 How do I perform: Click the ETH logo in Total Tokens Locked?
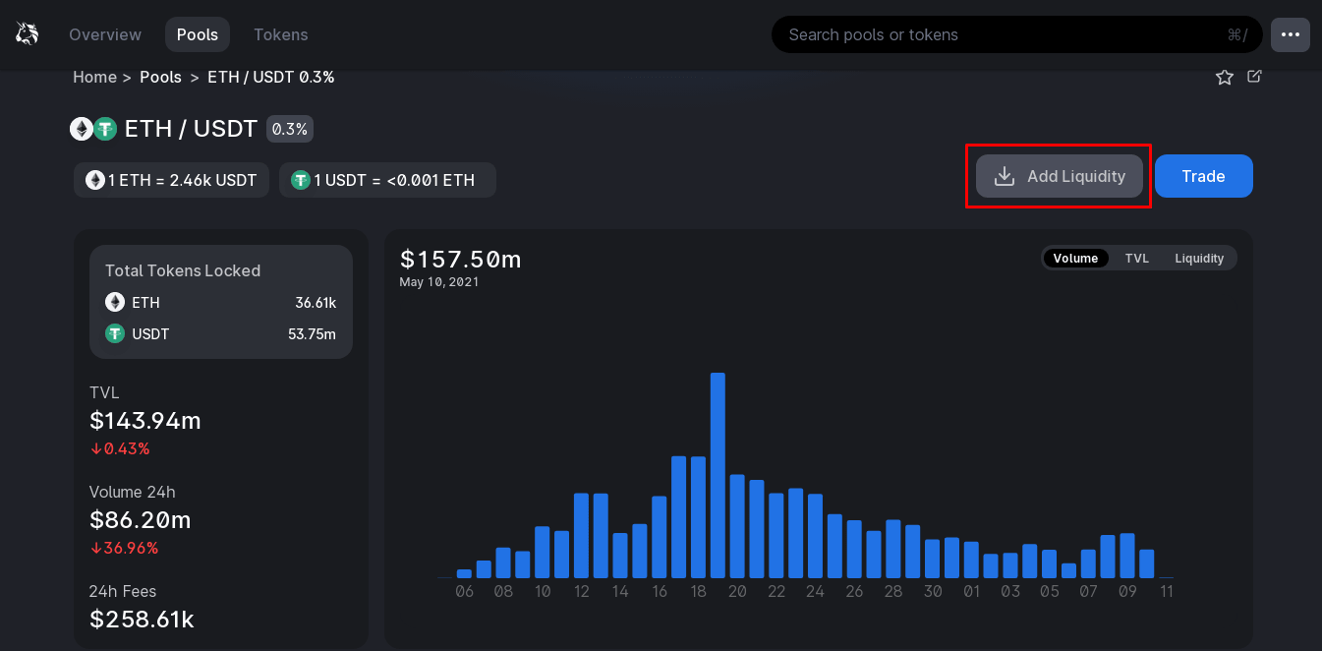click(115, 302)
